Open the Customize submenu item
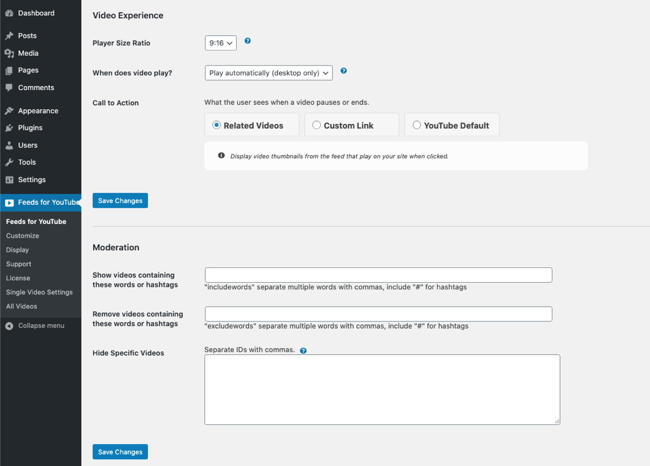 click(x=23, y=235)
